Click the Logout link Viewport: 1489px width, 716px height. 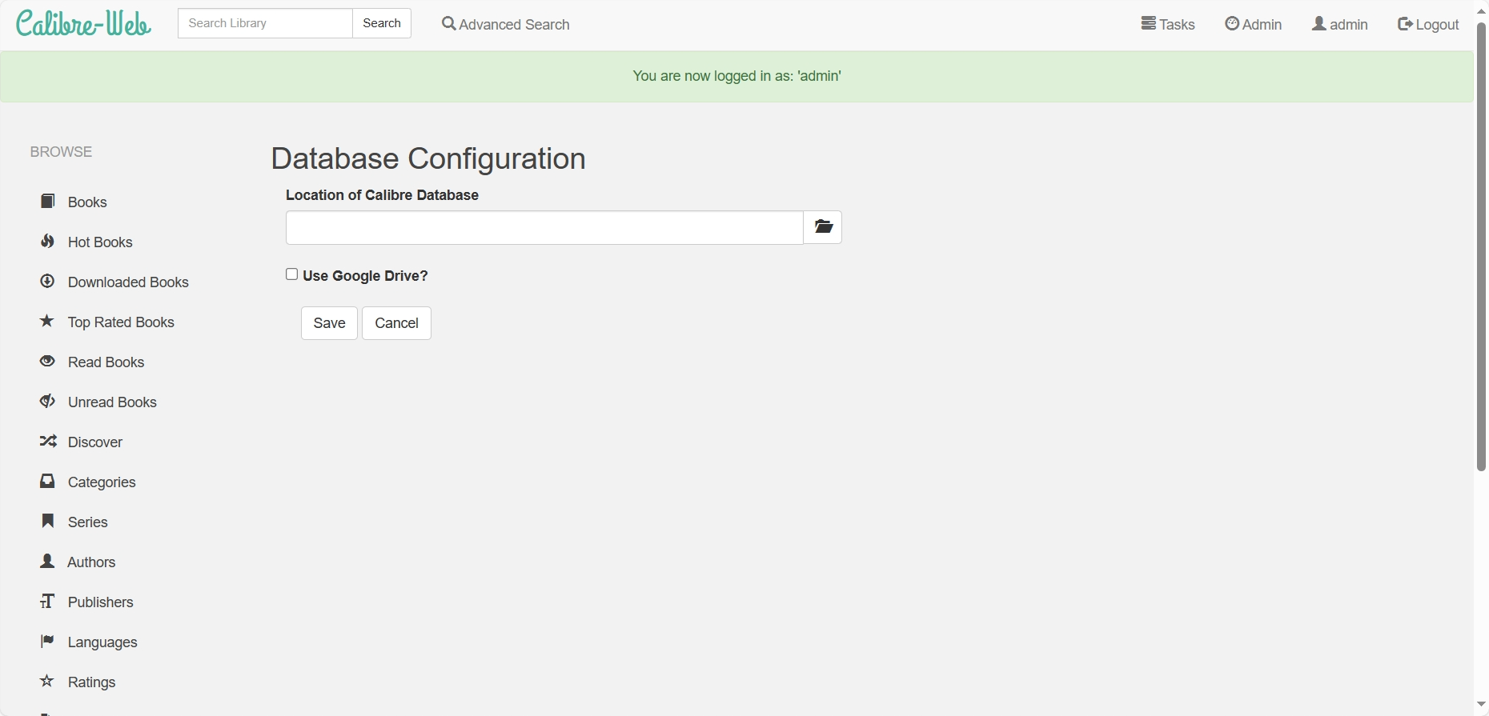pos(1428,24)
